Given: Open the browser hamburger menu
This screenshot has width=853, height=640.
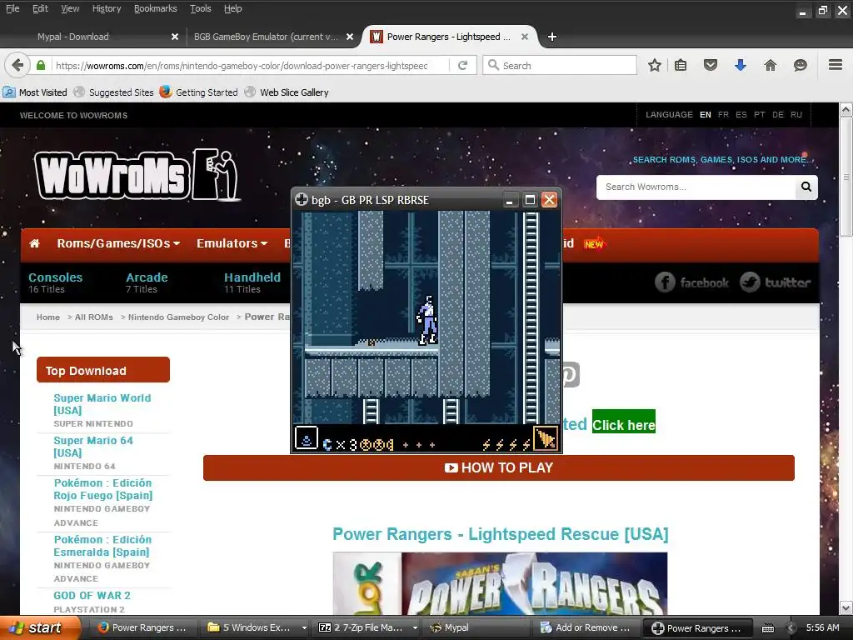Looking at the screenshot, I should 836,65.
